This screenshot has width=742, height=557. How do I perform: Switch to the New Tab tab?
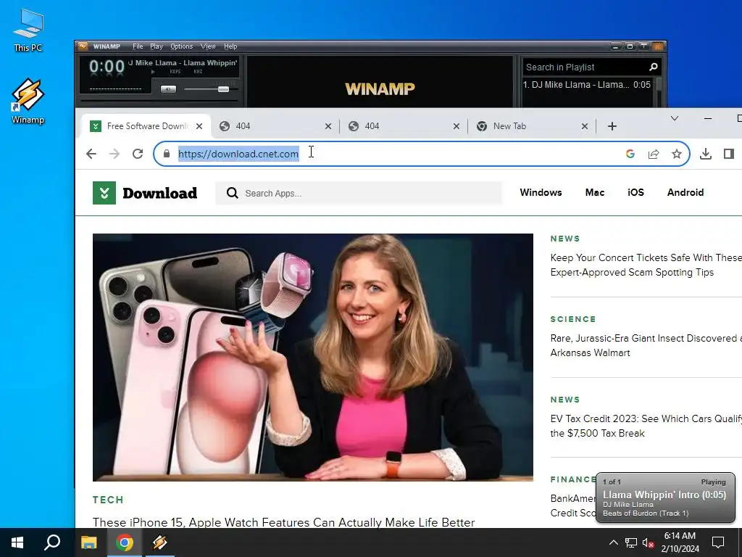click(532, 126)
